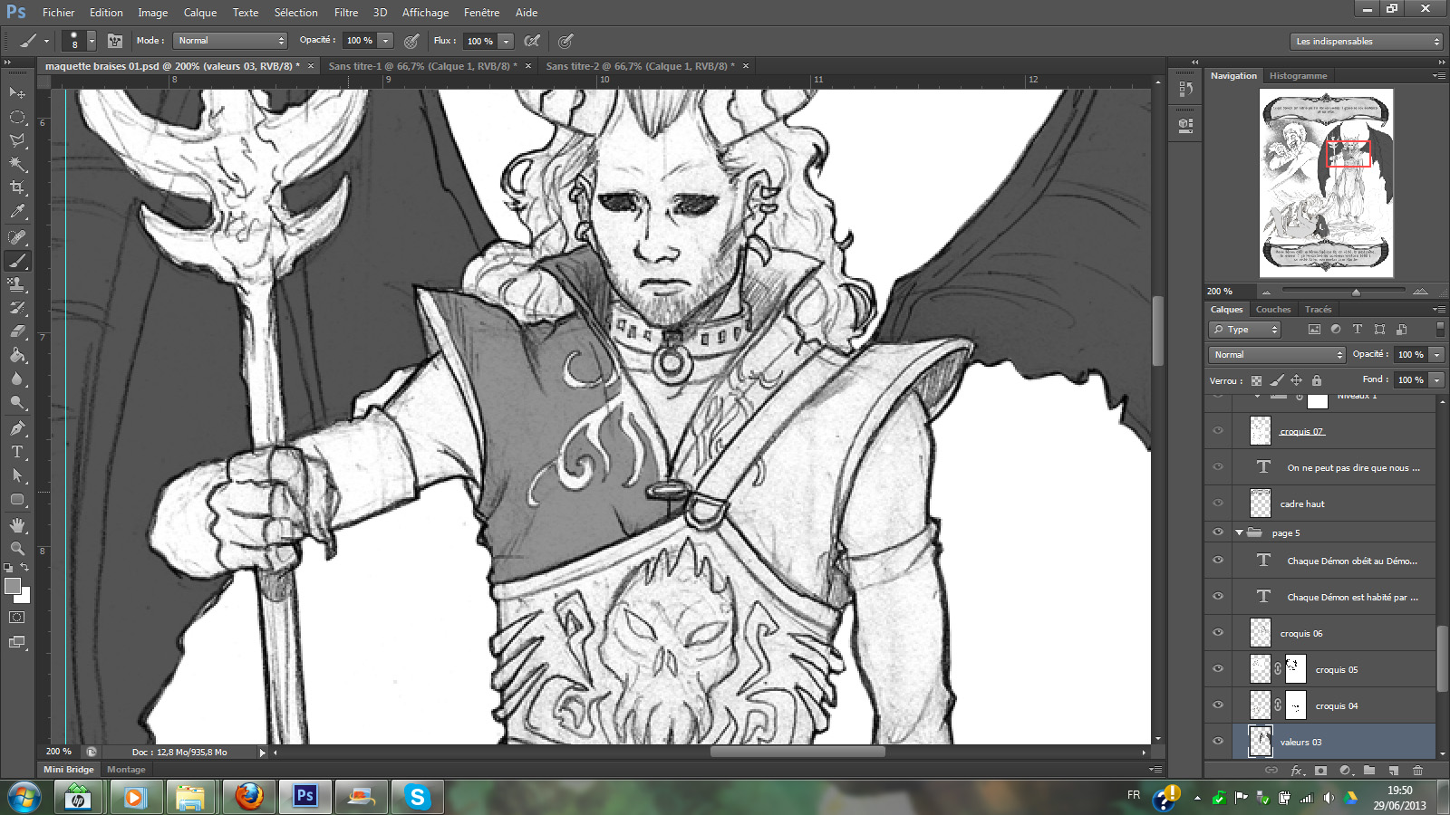Switch to the Sans titre-1 document tab
1450x815 pixels.
click(422, 66)
